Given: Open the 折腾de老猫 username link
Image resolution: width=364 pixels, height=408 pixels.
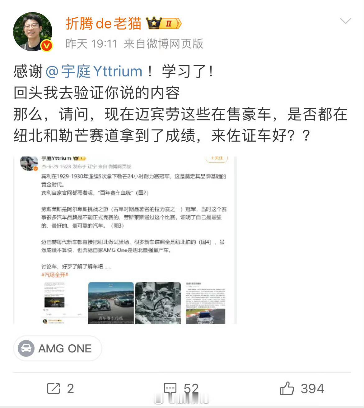Looking at the screenshot, I should click(103, 23).
